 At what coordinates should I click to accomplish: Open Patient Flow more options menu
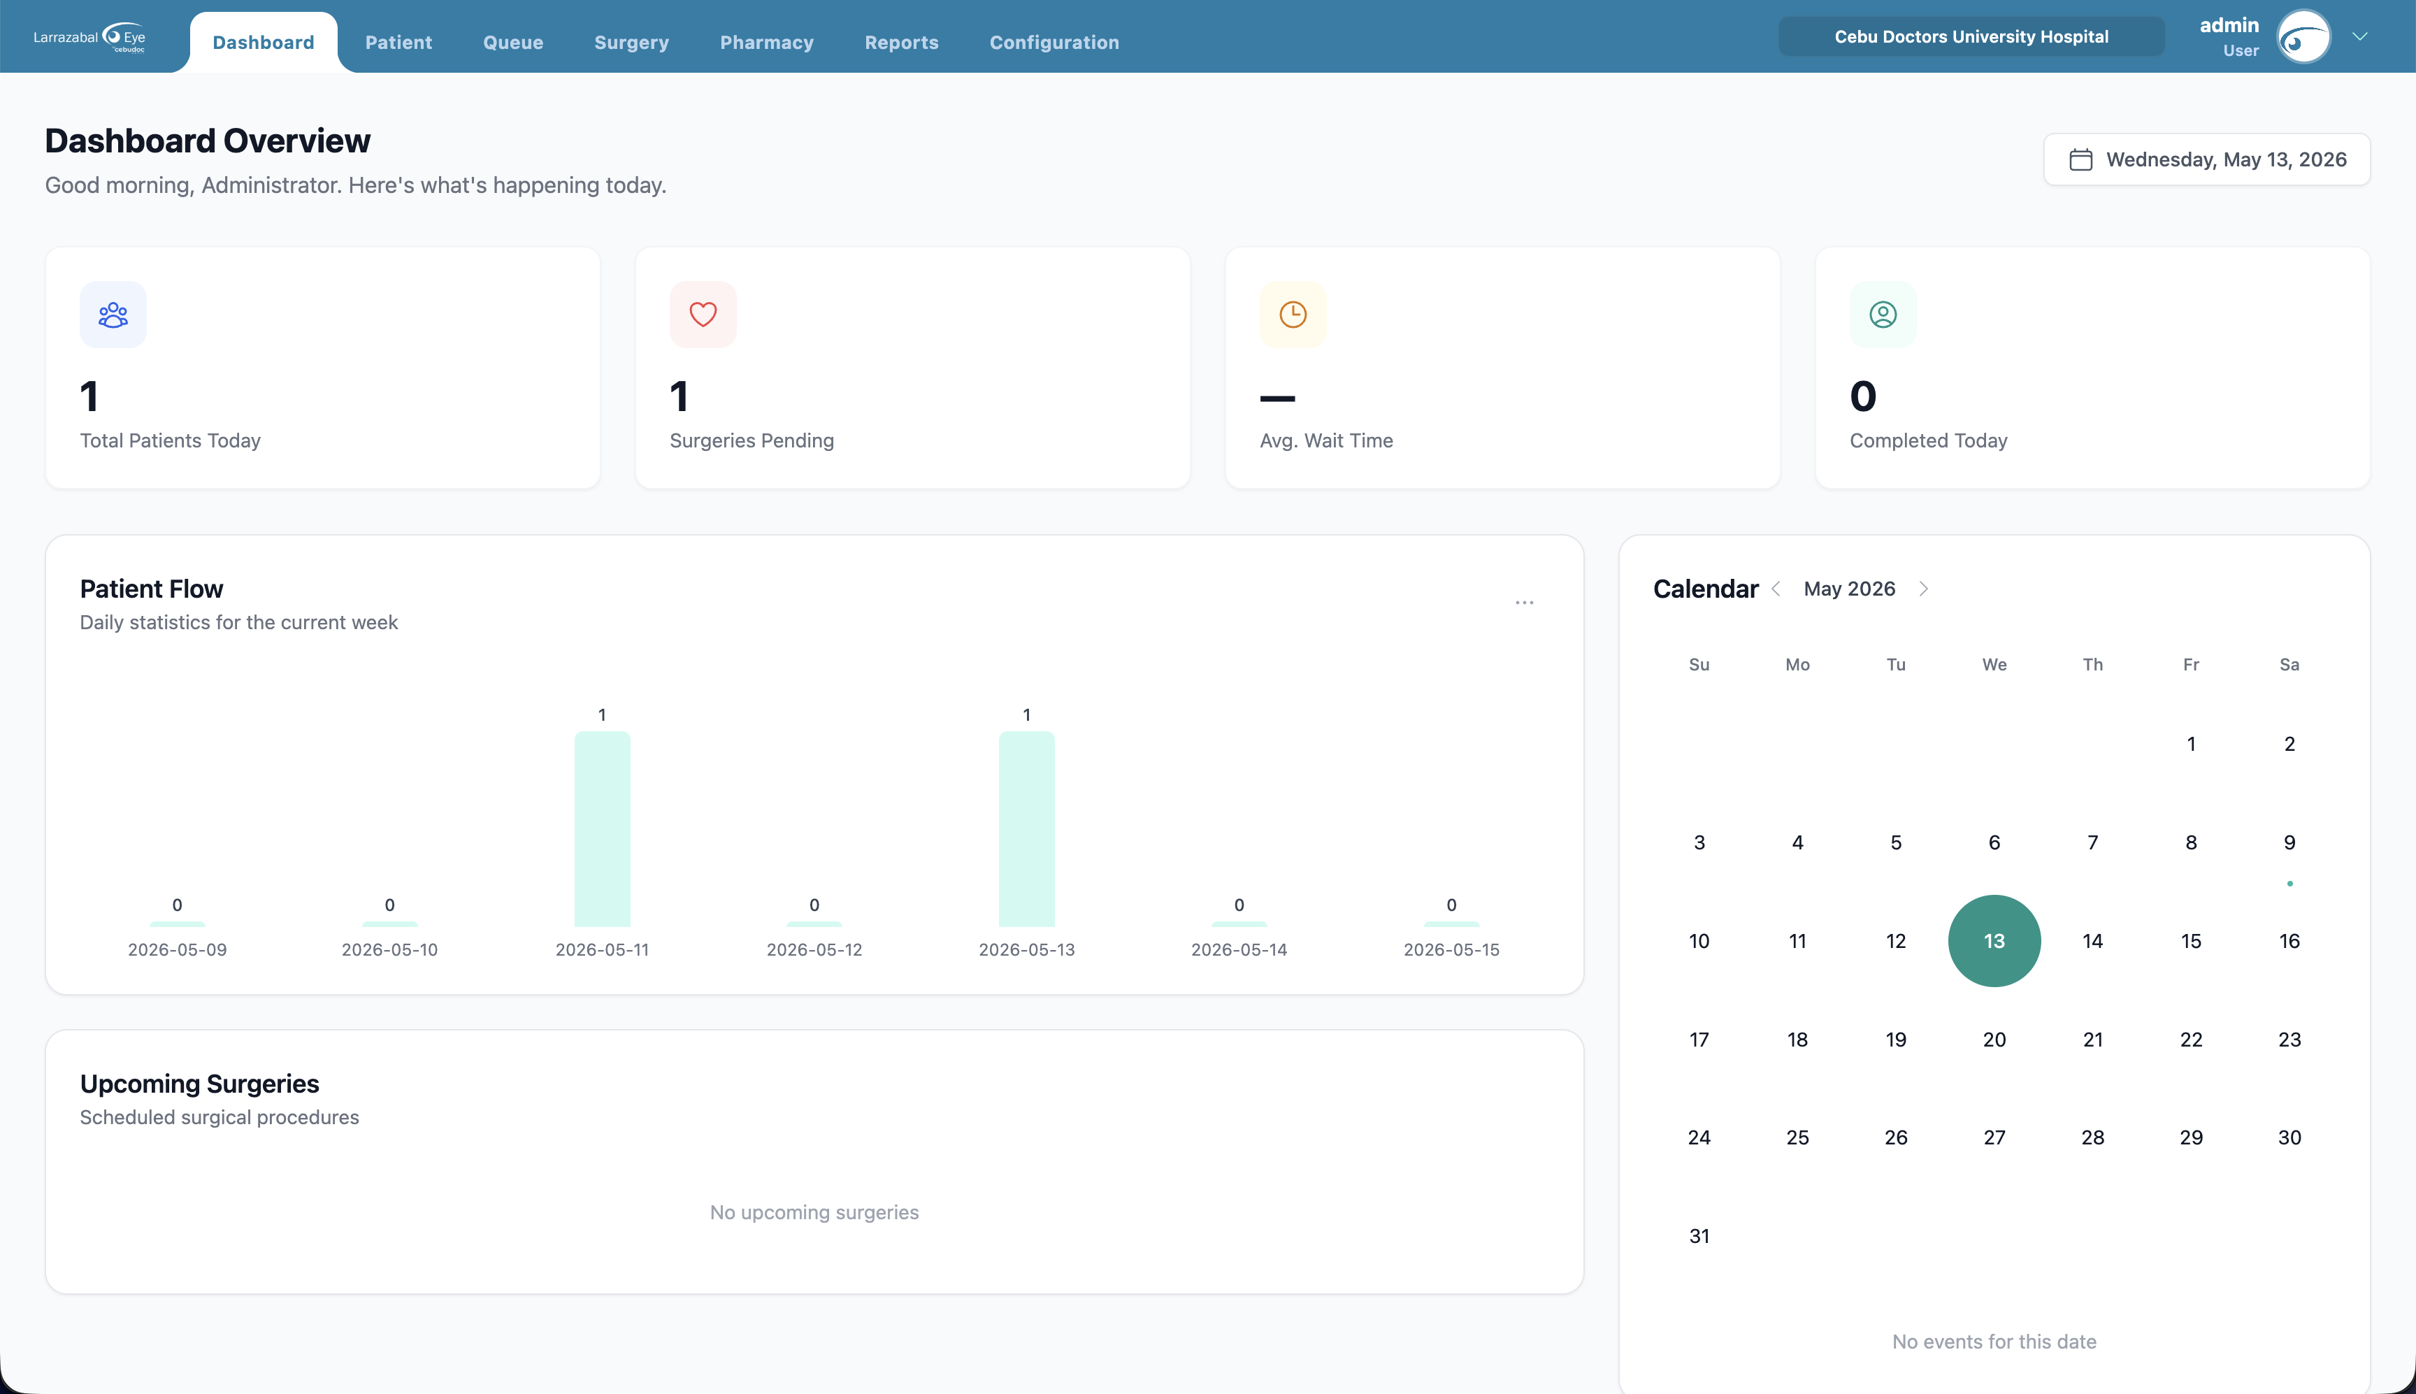[x=1524, y=602]
